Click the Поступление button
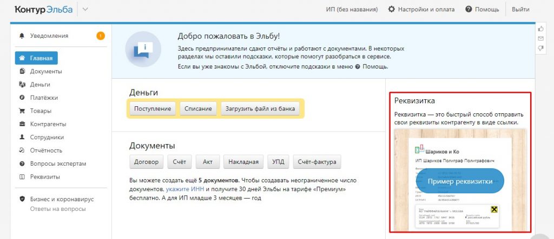Screen dimensions: 554x239 [152, 108]
